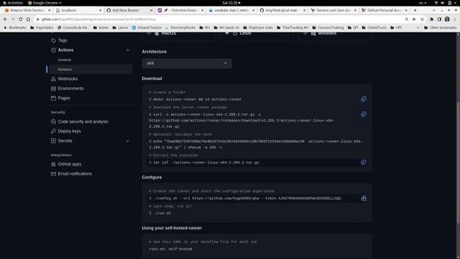Open the Chrome profile avatar

coord(447,19)
